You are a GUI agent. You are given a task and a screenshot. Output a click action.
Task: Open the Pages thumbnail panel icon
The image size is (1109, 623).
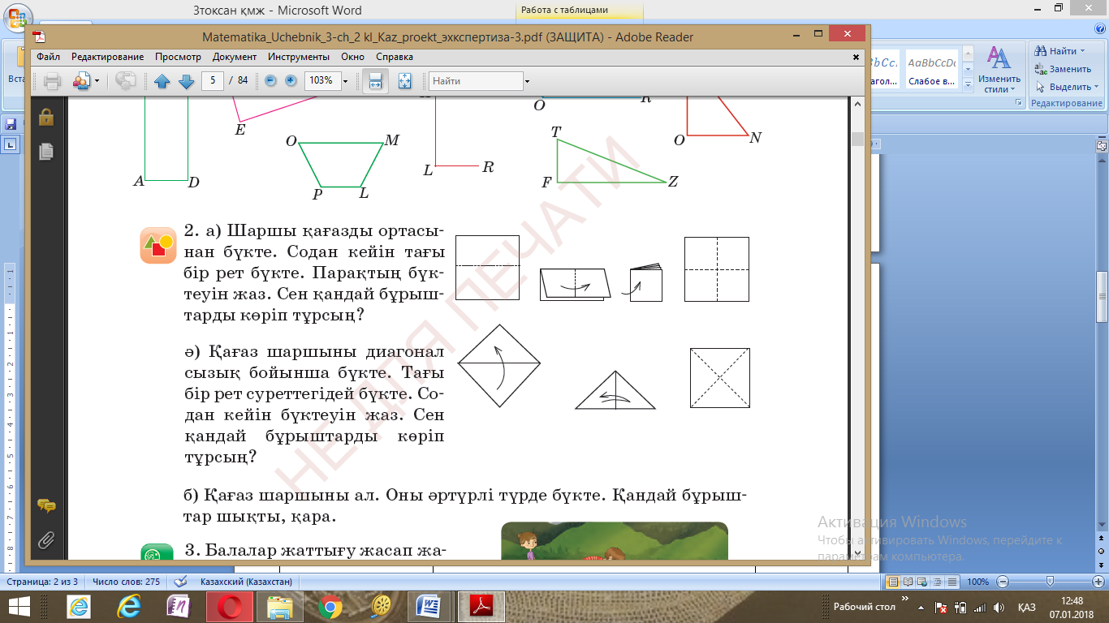coord(46,151)
